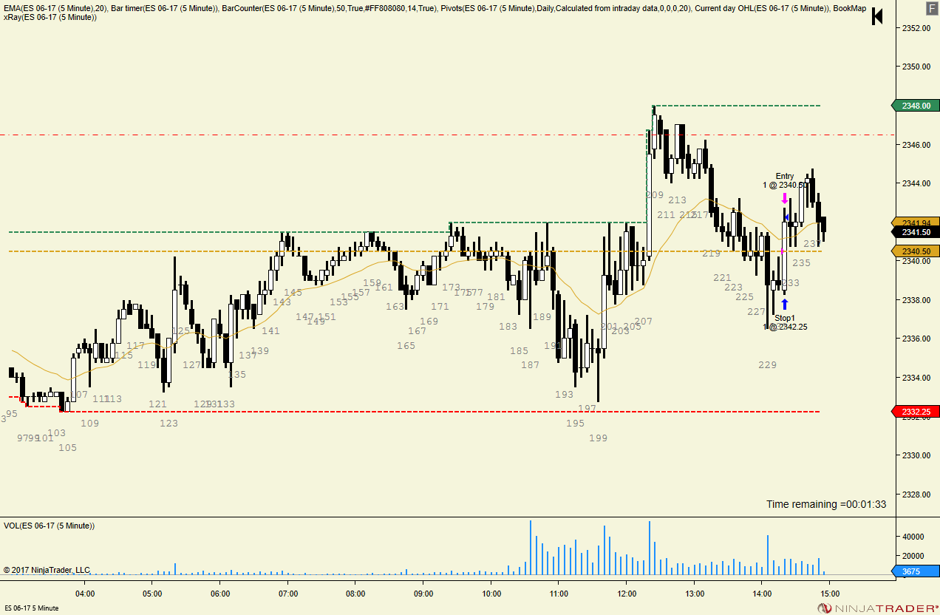Click the scroll-to-last-bar arrow icon
940x615 pixels.
click(877, 16)
